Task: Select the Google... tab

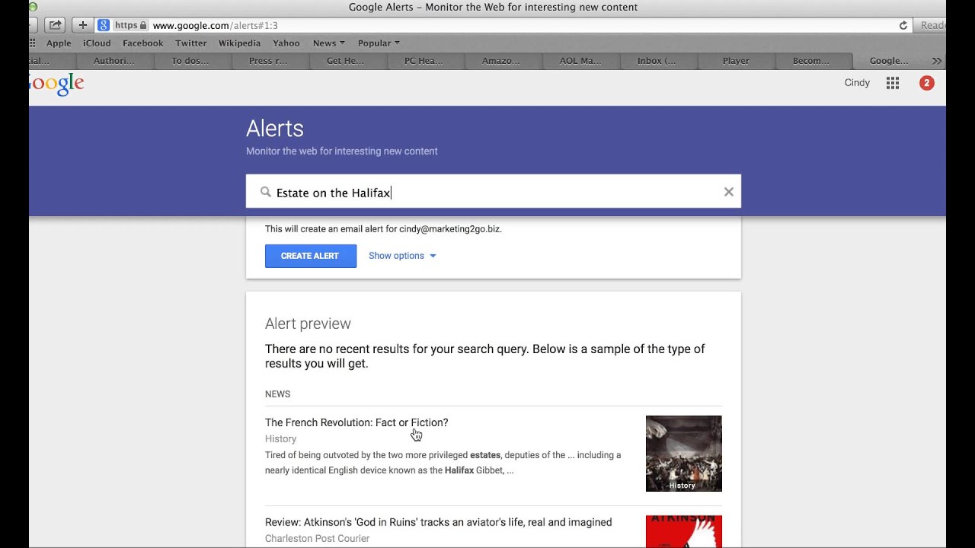Action: click(889, 61)
